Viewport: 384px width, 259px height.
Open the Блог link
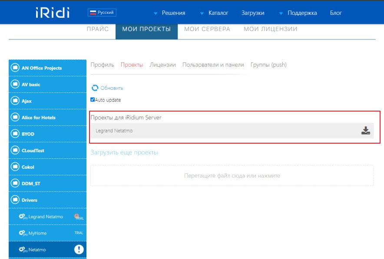coord(336,13)
